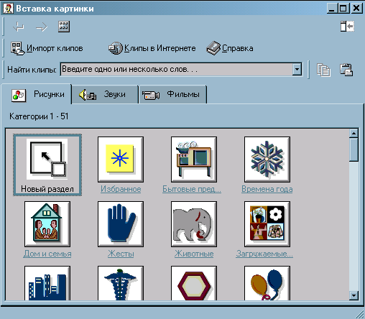The width and height of the screenshot is (365, 319).
Task: Click the scrollbar up arrow
Action: tap(354, 134)
